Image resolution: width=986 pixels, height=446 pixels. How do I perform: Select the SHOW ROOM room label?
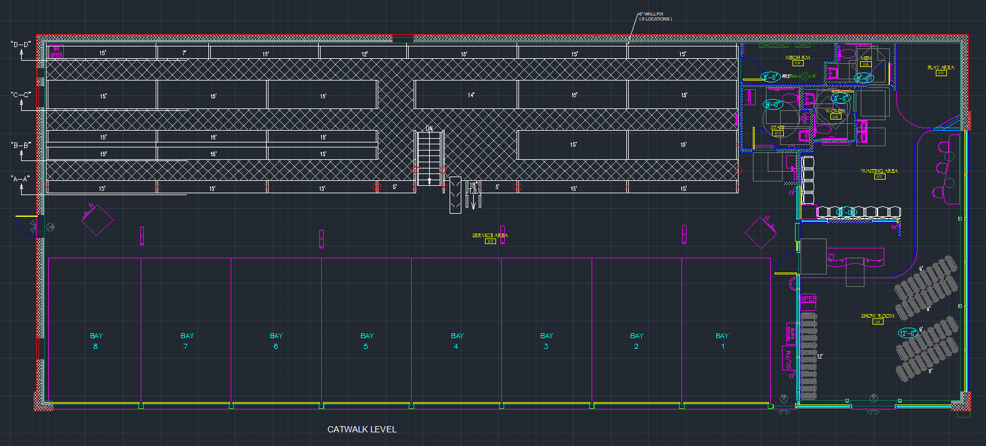pos(877,316)
